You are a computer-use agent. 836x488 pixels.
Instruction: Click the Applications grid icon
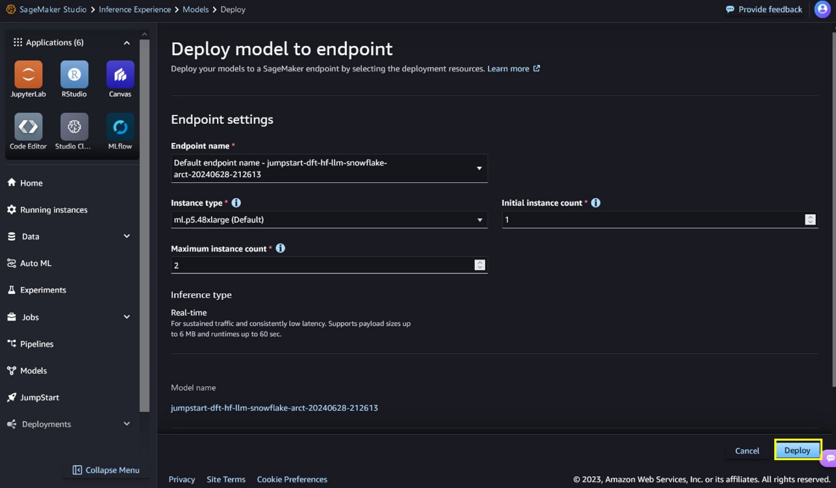point(18,42)
